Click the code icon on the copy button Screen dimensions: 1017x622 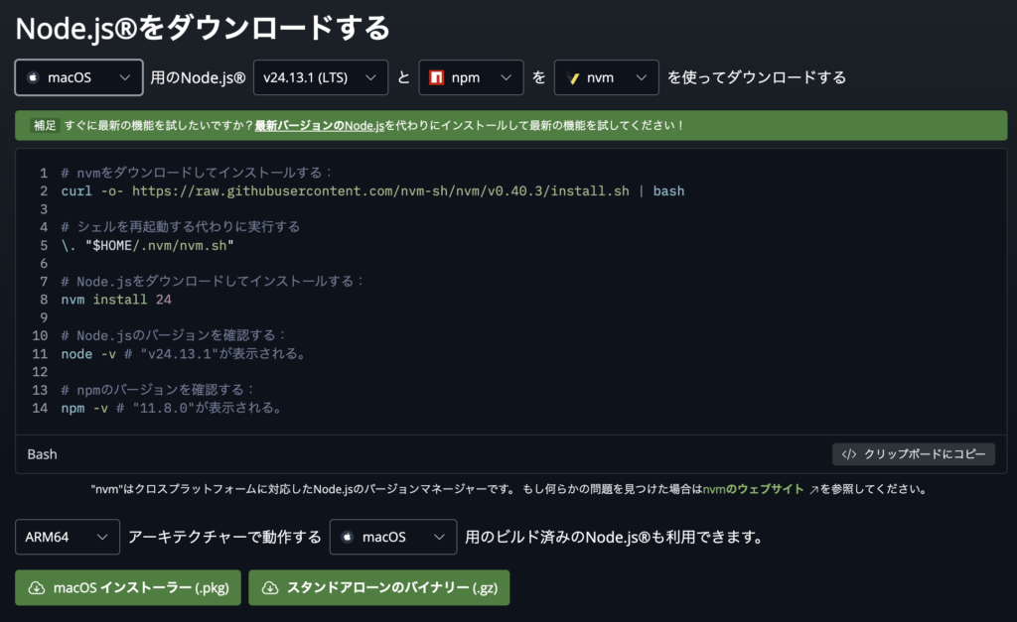(848, 454)
